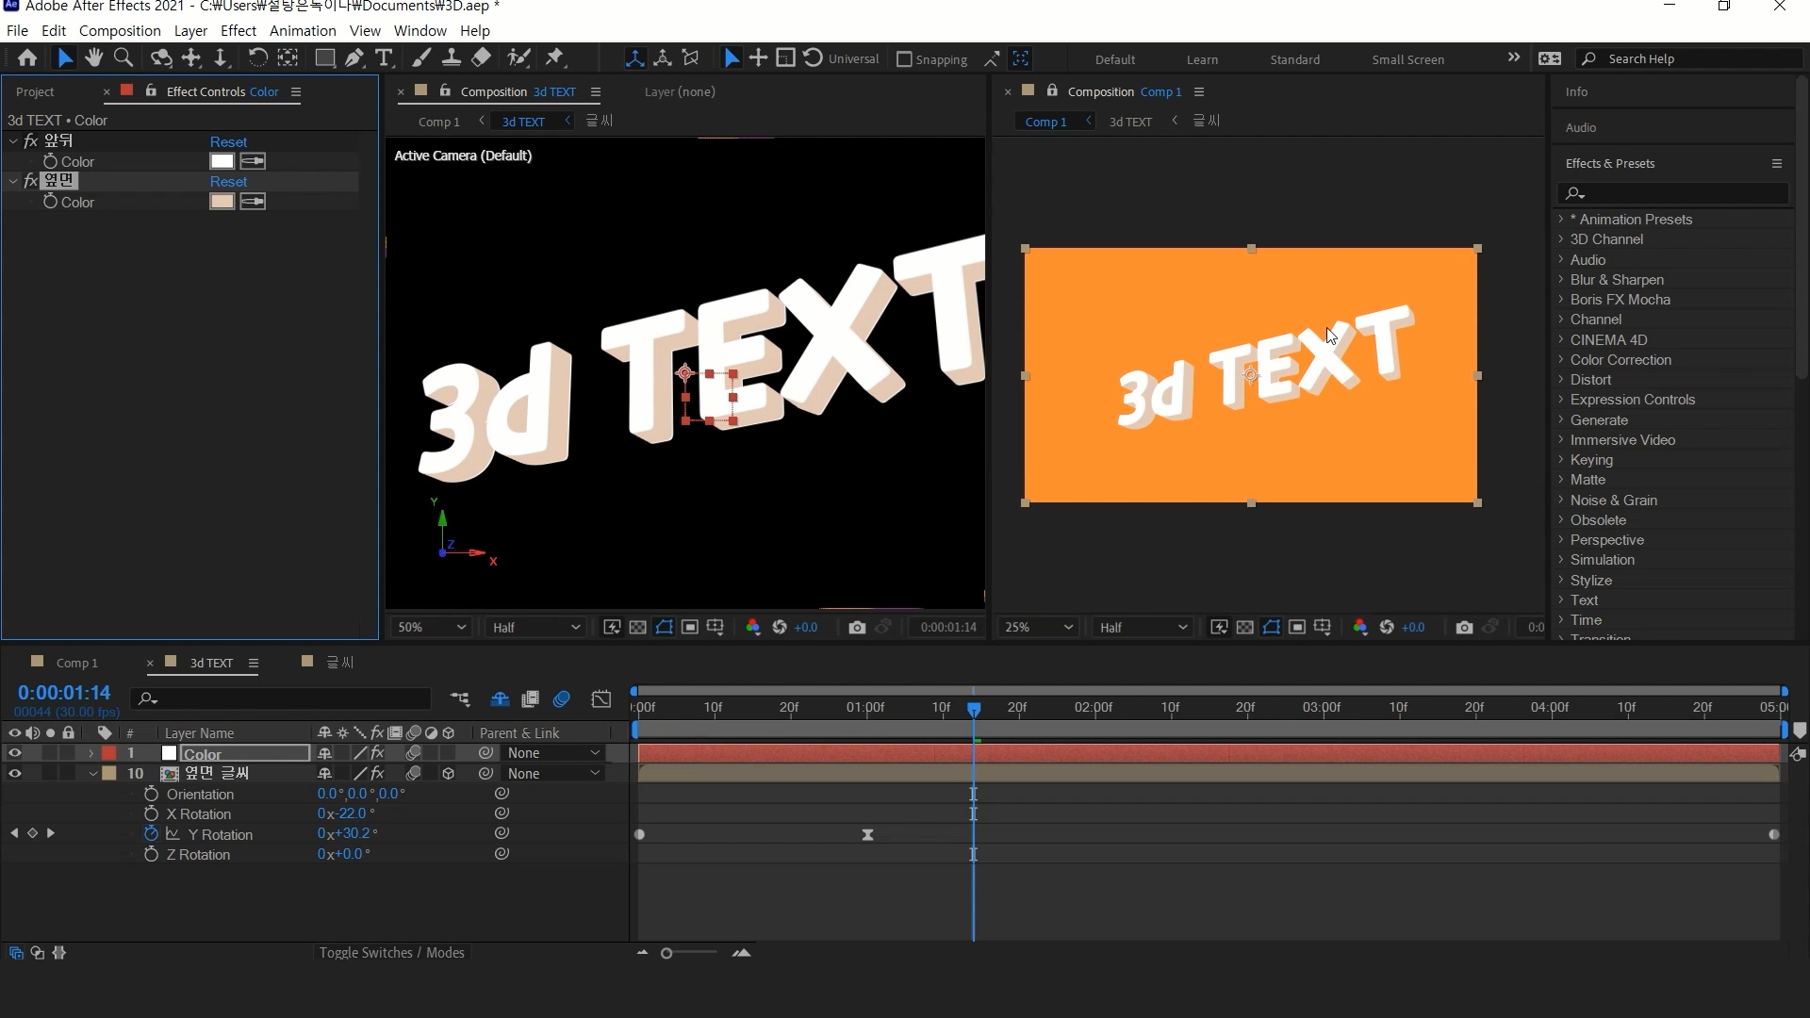1810x1018 pixels.
Task: Select the Hand tool
Action: [x=93, y=58]
